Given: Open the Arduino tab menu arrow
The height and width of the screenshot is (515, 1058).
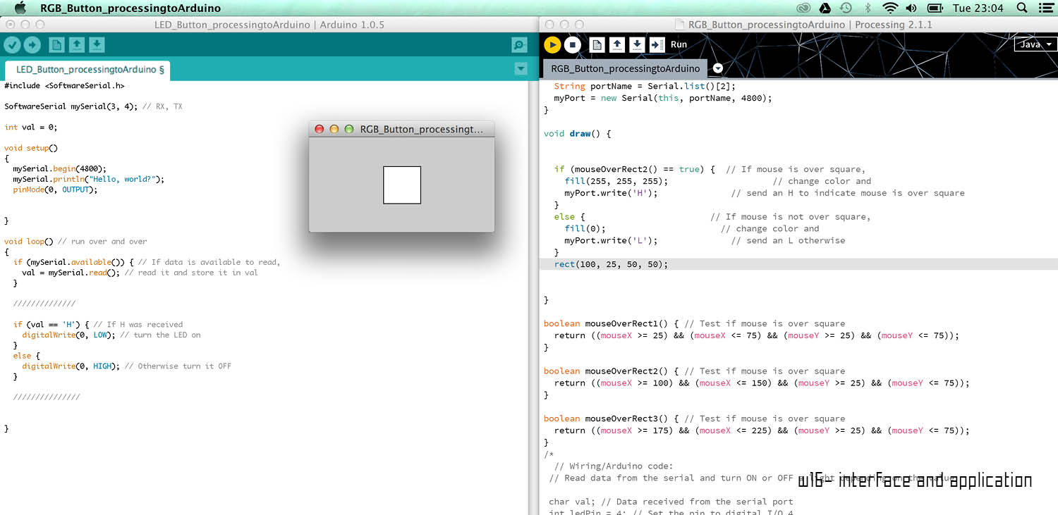Looking at the screenshot, I should click(x=521, y=68).
